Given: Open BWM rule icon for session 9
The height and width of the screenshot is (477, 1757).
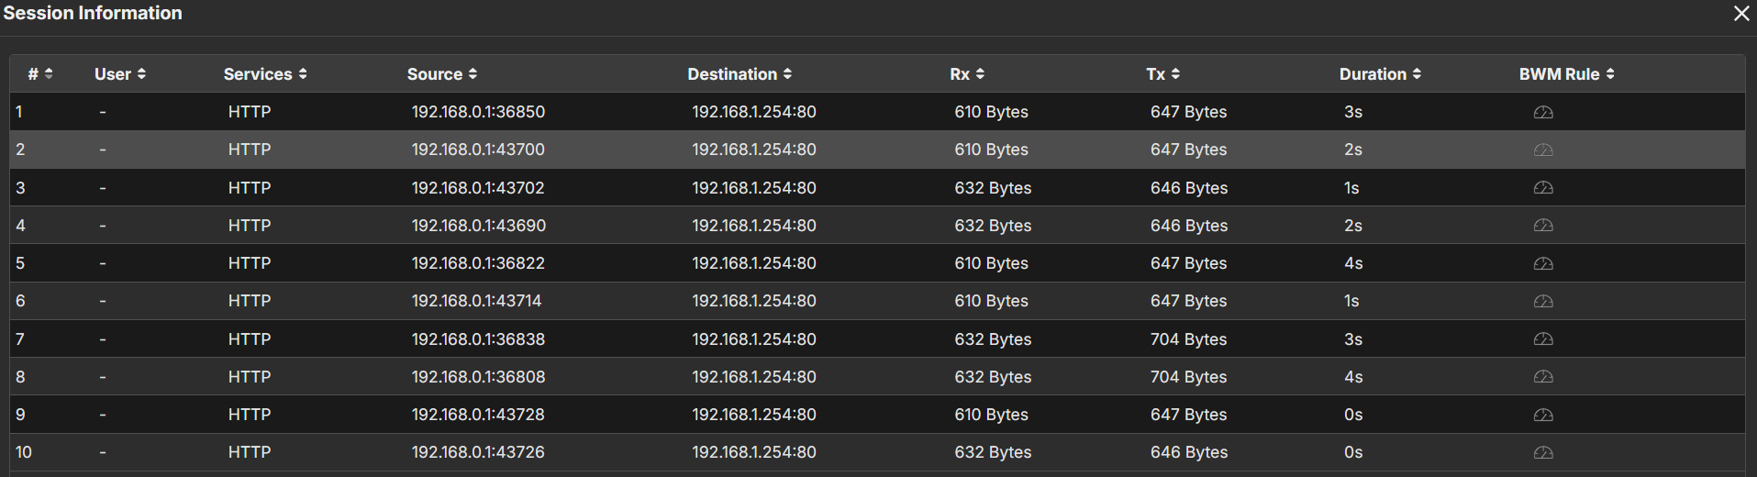Looking at the screenshot, I should (1543, 415).
